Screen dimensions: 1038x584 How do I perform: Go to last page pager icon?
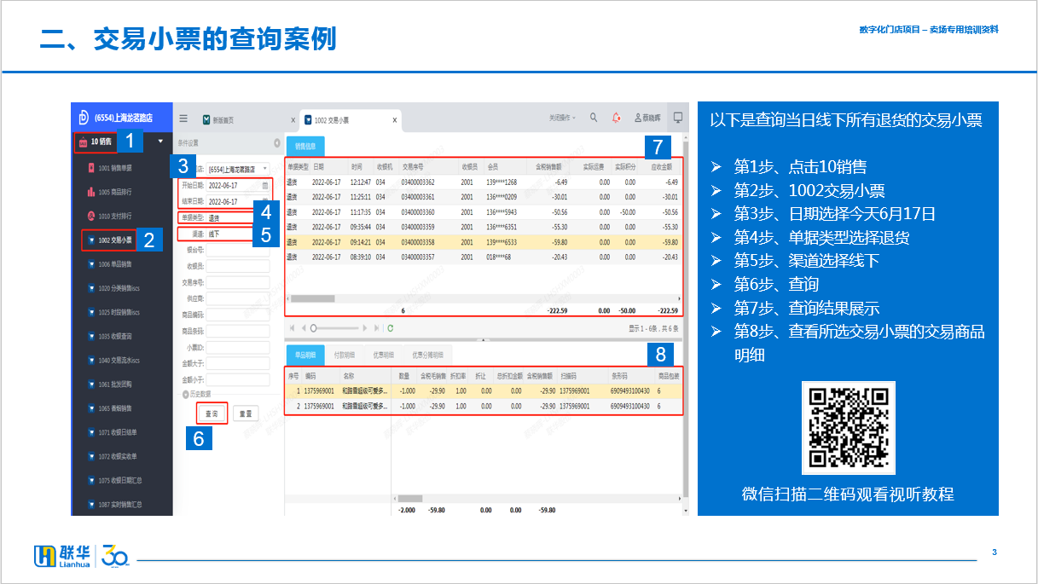pyautogui.click(x=377, y=327)
